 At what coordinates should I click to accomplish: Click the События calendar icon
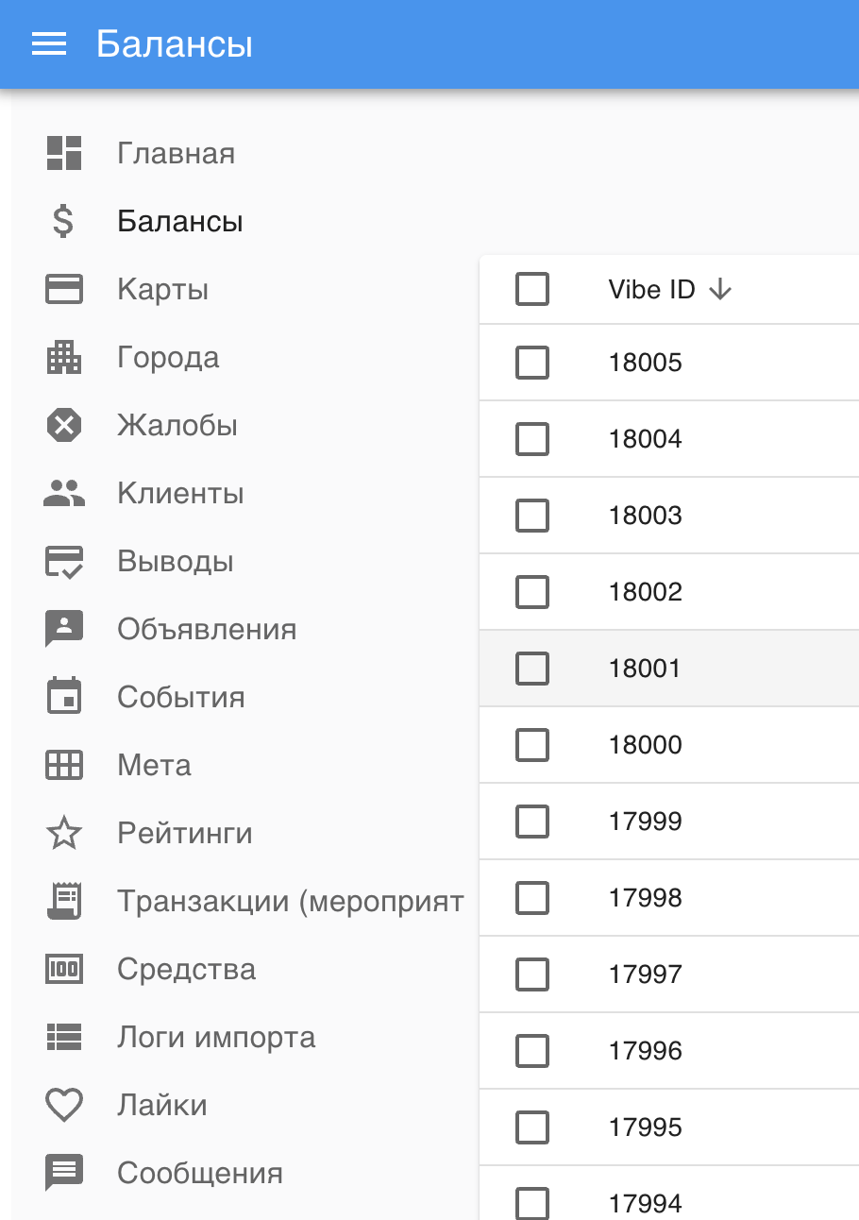coord(64,698)
